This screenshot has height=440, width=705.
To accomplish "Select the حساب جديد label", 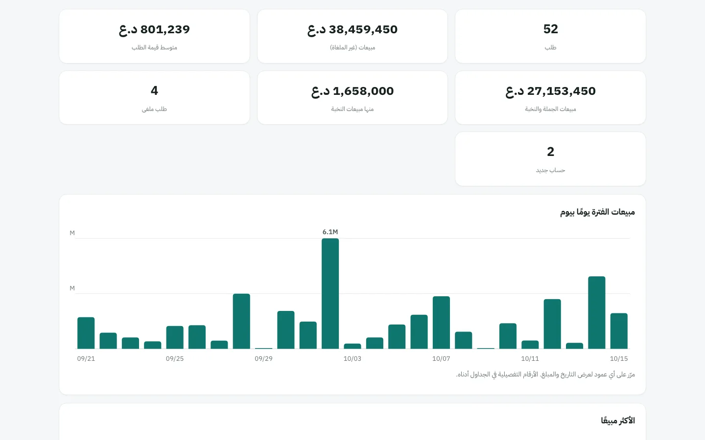I will tap(551, 170).
